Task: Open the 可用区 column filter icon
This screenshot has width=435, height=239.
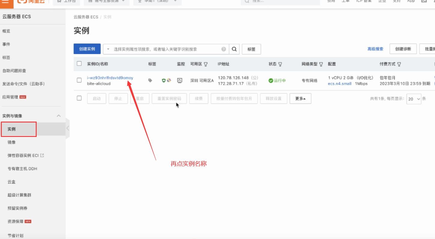Action: [x=206, y=64]
